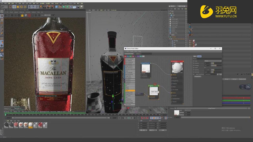253x142 pixels.
Task: Open Live Viewer Materials menu
Action: [22, 12]
